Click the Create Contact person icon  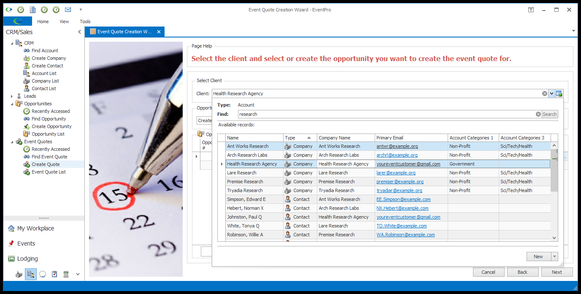coord(27,66)
